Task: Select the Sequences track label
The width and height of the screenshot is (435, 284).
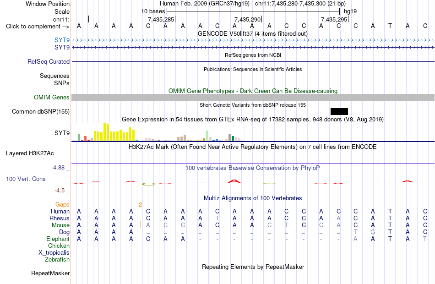Action: tap(54, 76)
